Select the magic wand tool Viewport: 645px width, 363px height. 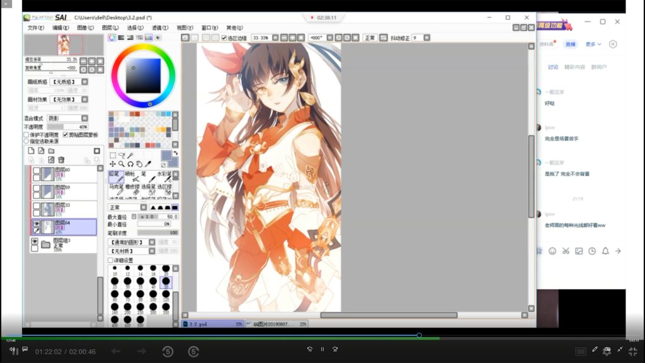(130, 155)
